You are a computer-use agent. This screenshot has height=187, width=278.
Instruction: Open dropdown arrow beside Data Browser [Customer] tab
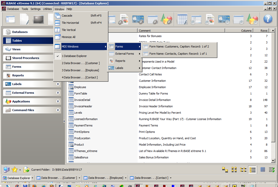click(80, 178)
